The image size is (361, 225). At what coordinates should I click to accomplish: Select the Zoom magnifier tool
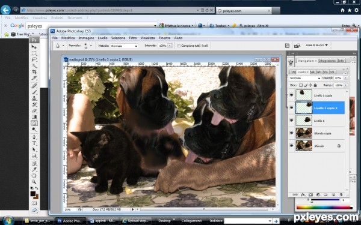(x=34, y=182)
